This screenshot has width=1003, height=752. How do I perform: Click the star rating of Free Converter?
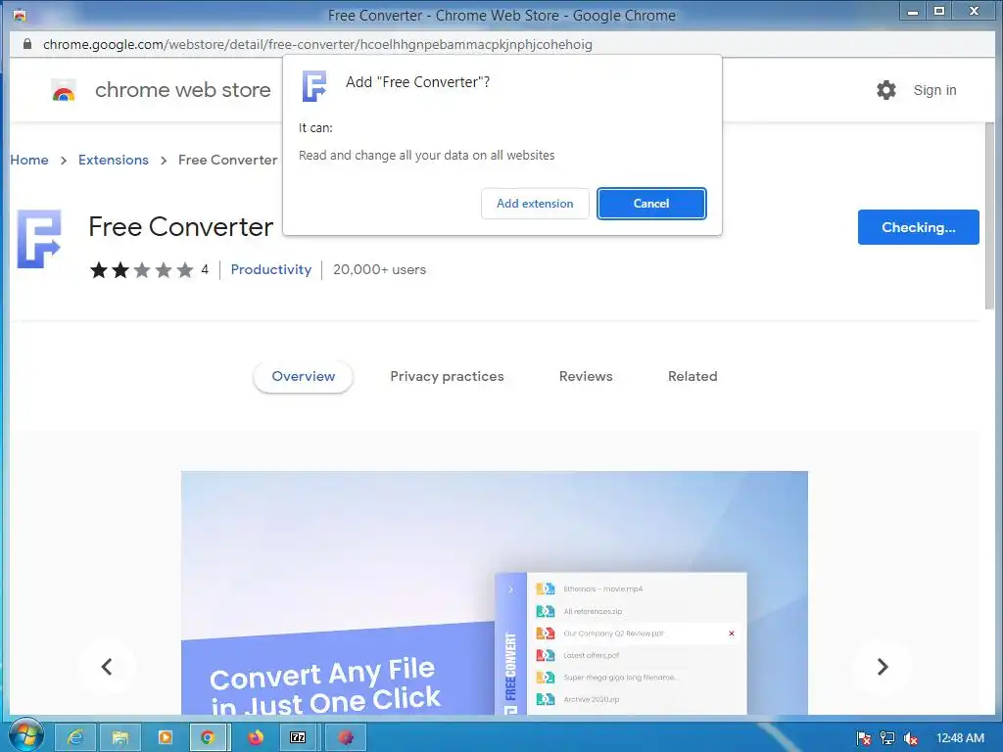pos(141,270)
